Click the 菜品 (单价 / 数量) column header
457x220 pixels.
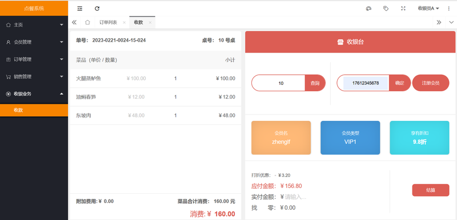tap(97, 60)
